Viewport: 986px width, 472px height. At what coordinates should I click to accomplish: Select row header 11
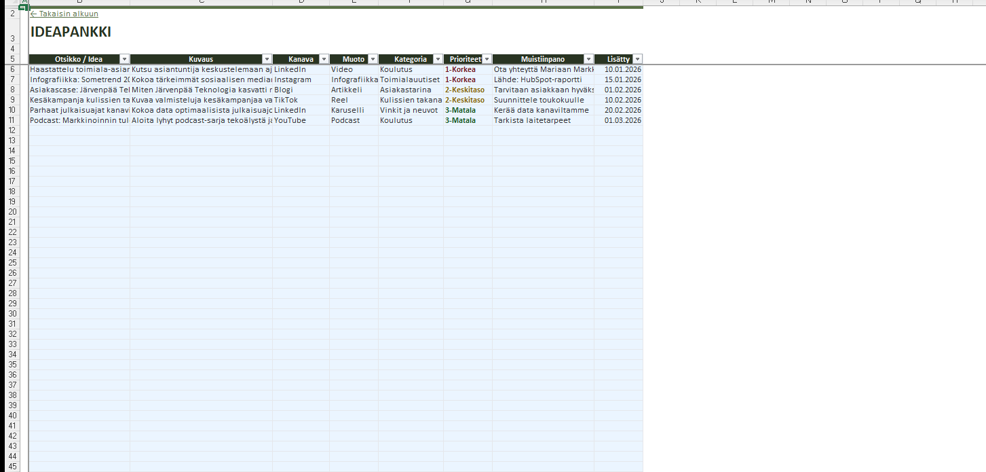[12, 120]
